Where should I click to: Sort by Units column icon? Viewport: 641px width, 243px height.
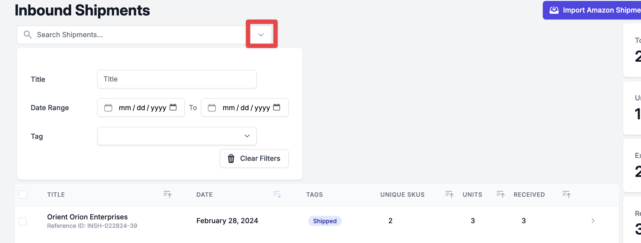500,194
